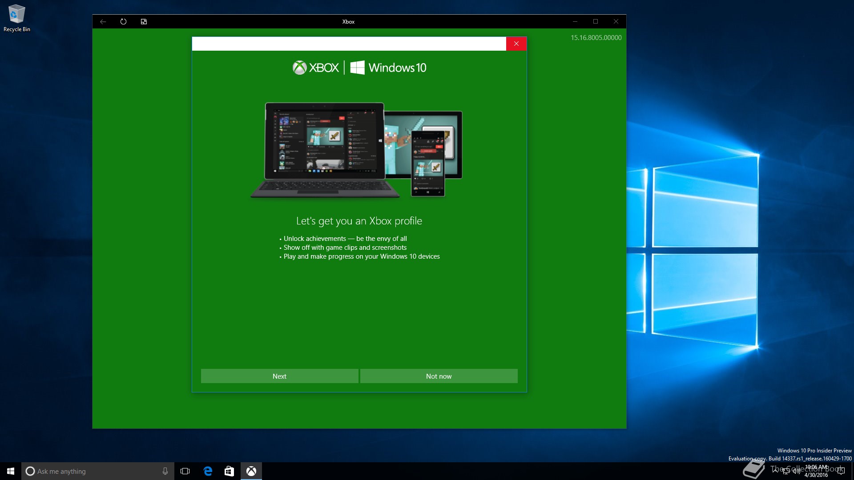
Task: Open the Action Center notification icon
Action: tap(841, 471)
